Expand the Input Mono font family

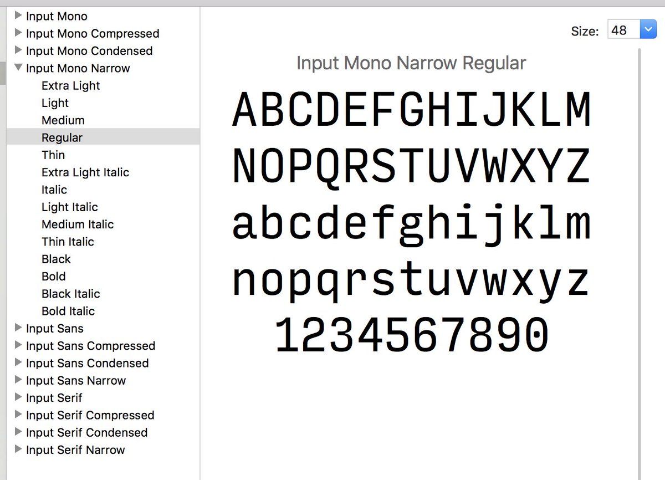[x=18, y=16]
